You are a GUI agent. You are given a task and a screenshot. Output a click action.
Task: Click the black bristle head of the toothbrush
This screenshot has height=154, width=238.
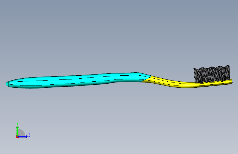(x=212, y=74)
